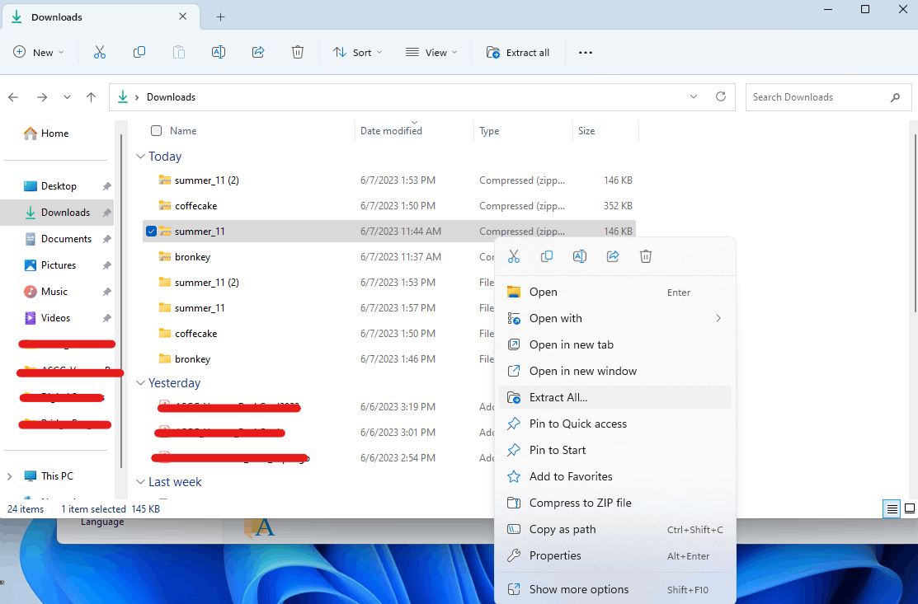The height and width of the screenshot is (604, 918).
Task: Expand This PC in the sidebar
Action: click(x=9, y=476)
